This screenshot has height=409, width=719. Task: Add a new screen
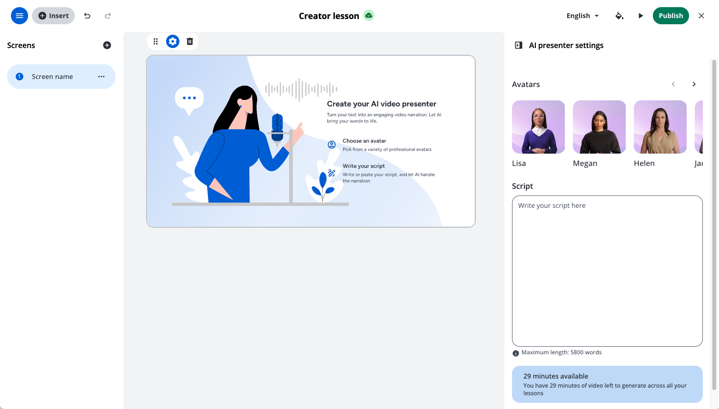click(107, 45)
